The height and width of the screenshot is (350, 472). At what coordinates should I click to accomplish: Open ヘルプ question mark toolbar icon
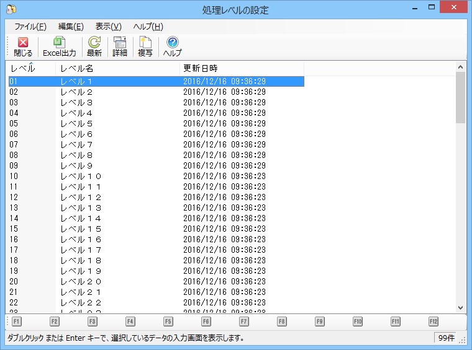(172, 46)
